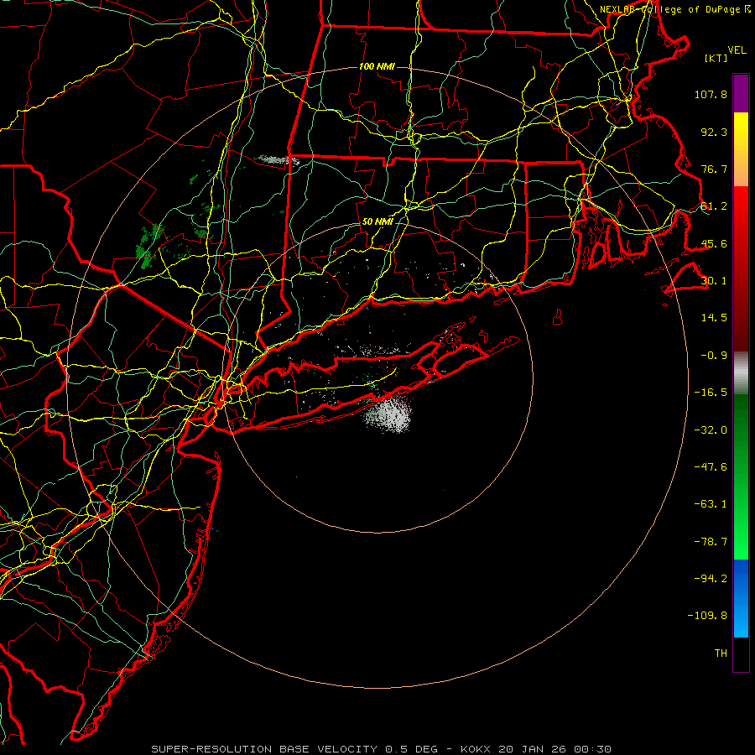The height and width of the screenshot is (755, 755).
Task: Click the 50 NMI range ring label
Action: click(x=377, y=222)
